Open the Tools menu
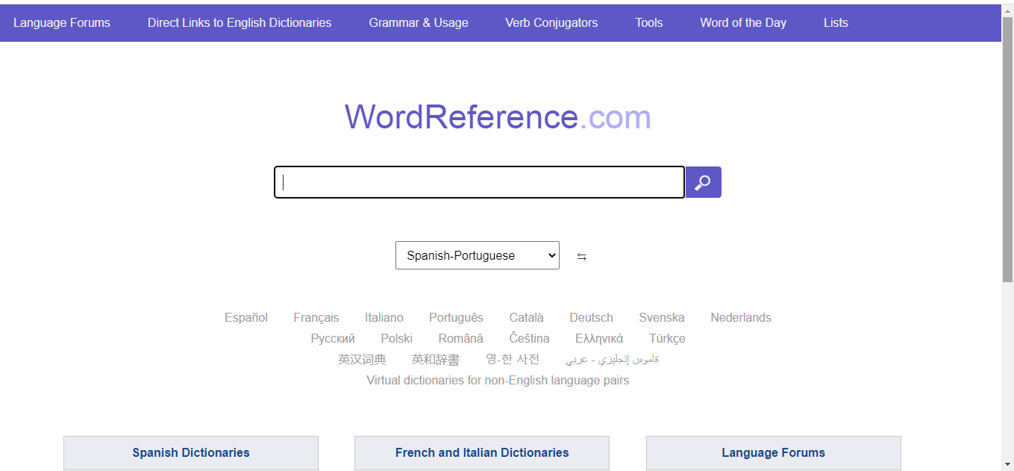The height and width of the screenshot is (471, 1014). pos(649,22)
